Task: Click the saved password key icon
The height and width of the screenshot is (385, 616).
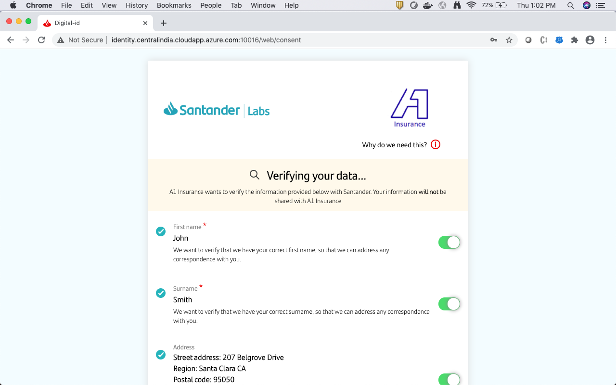Action: click(494, 40)
